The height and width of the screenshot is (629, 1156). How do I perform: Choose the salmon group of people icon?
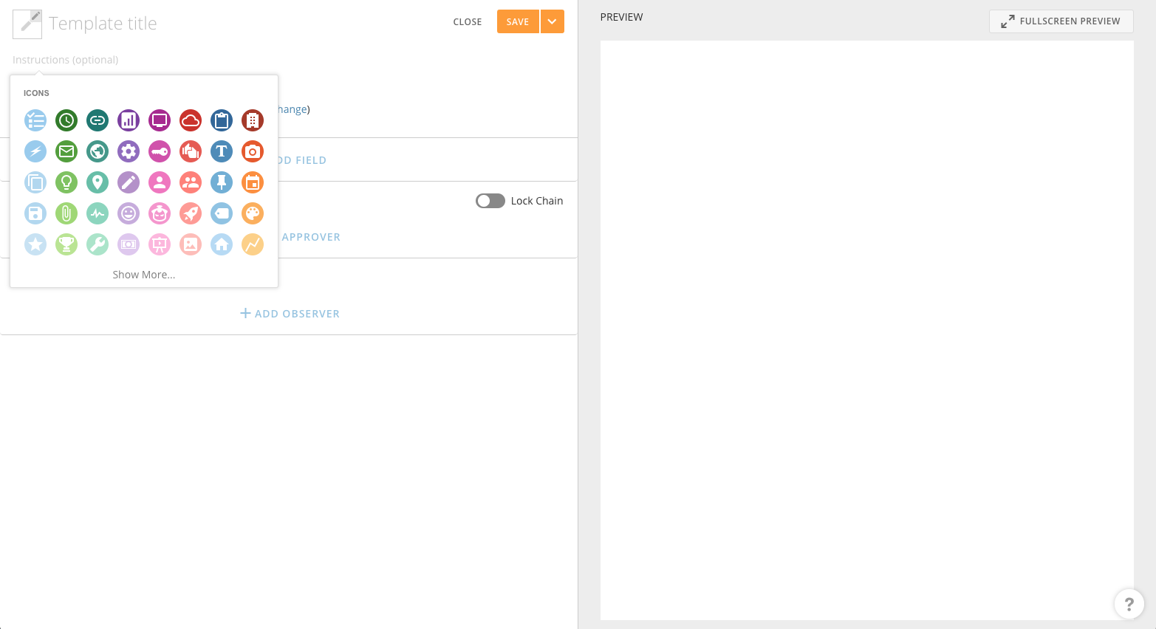[x=191, y=182]
